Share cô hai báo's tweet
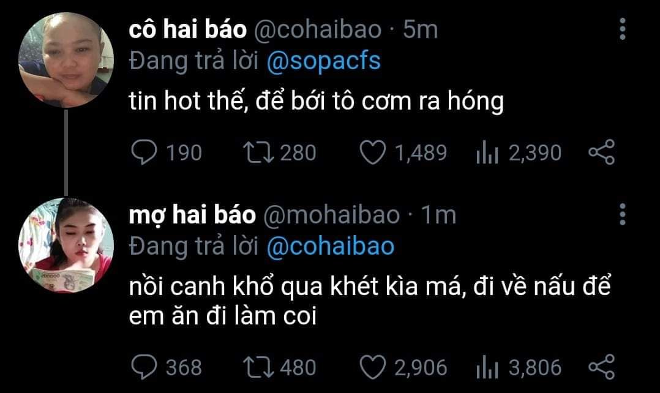660x393 pixels. tap(601, 152)
